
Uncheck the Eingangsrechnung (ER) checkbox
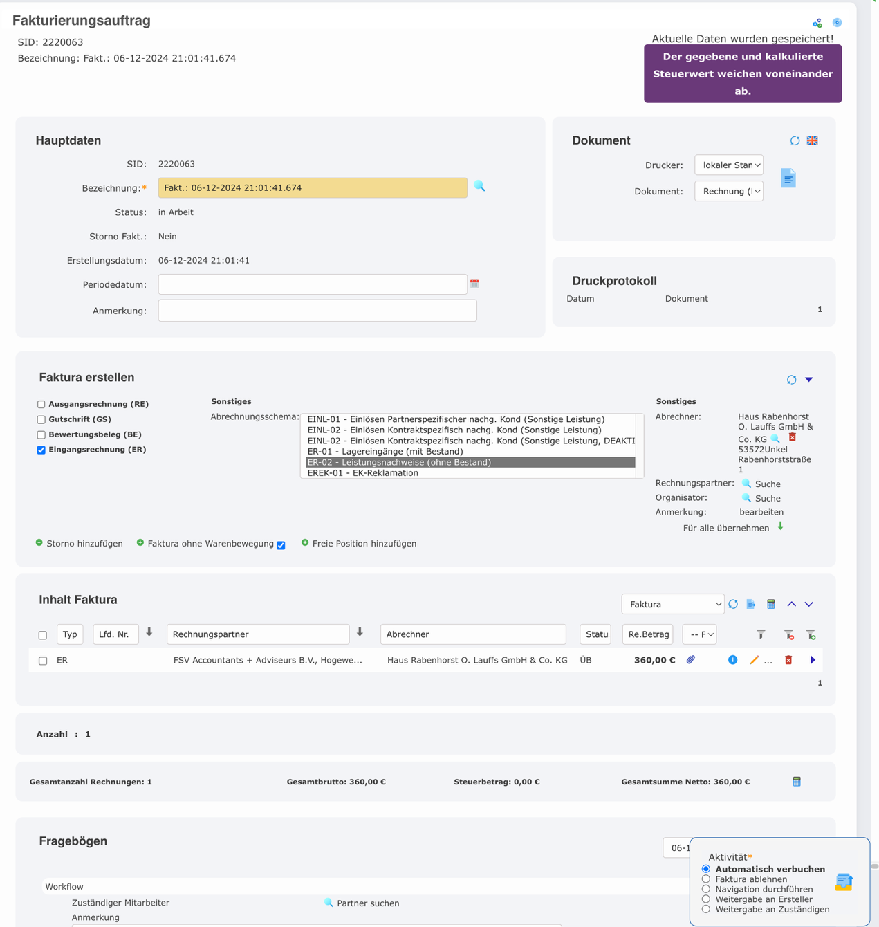pyautogui.click(x=41, y=450)
